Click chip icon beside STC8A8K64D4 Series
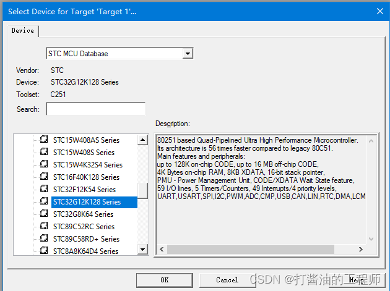This screenshot has height=291, width=390. coord(44,250)
